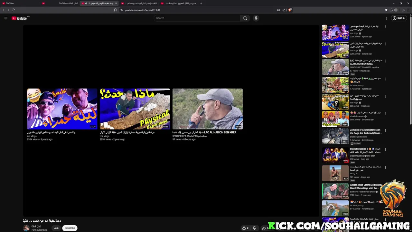Open sidebar thumbnail with 10:56 duration

(335, 155)
